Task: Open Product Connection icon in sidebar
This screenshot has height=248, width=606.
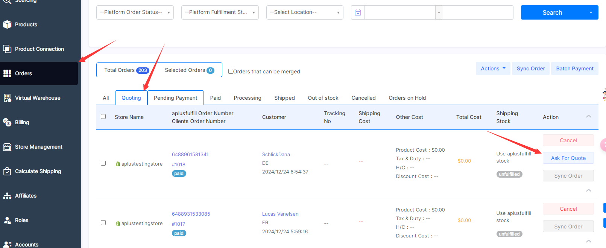Action: coord(7,49)
